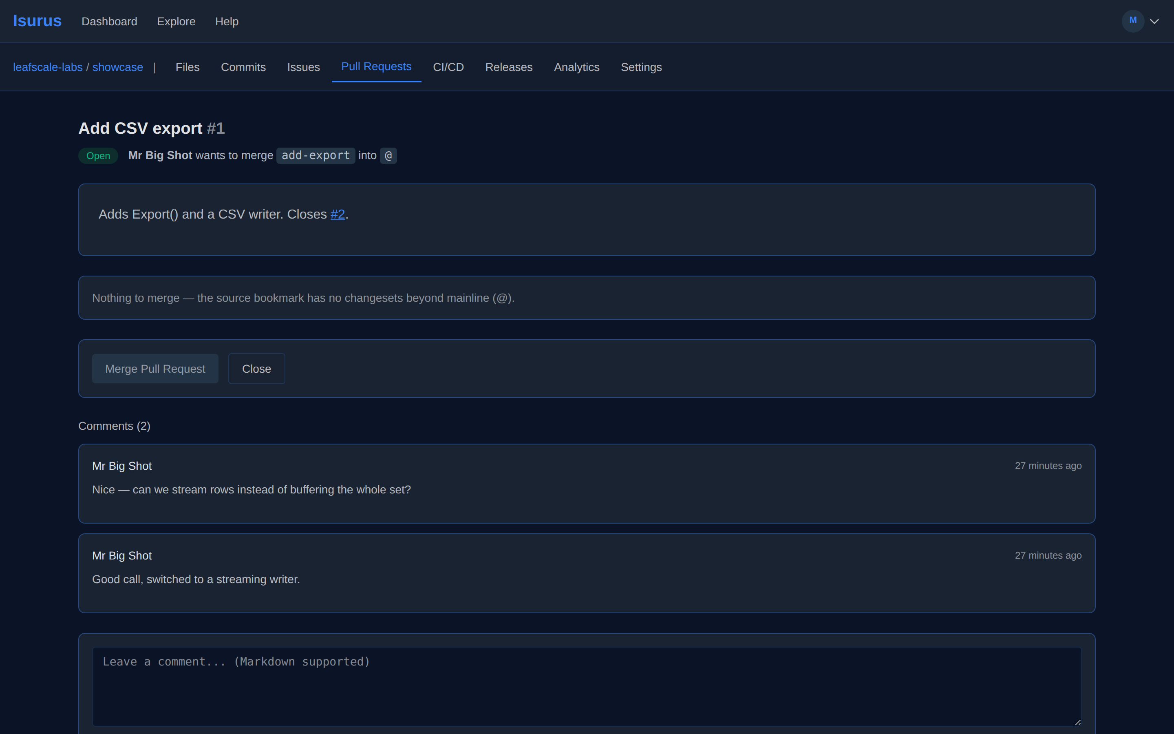Screen dimensions: 1174x734
Task: Open the repository Settings tab
Action: (641, 67)
